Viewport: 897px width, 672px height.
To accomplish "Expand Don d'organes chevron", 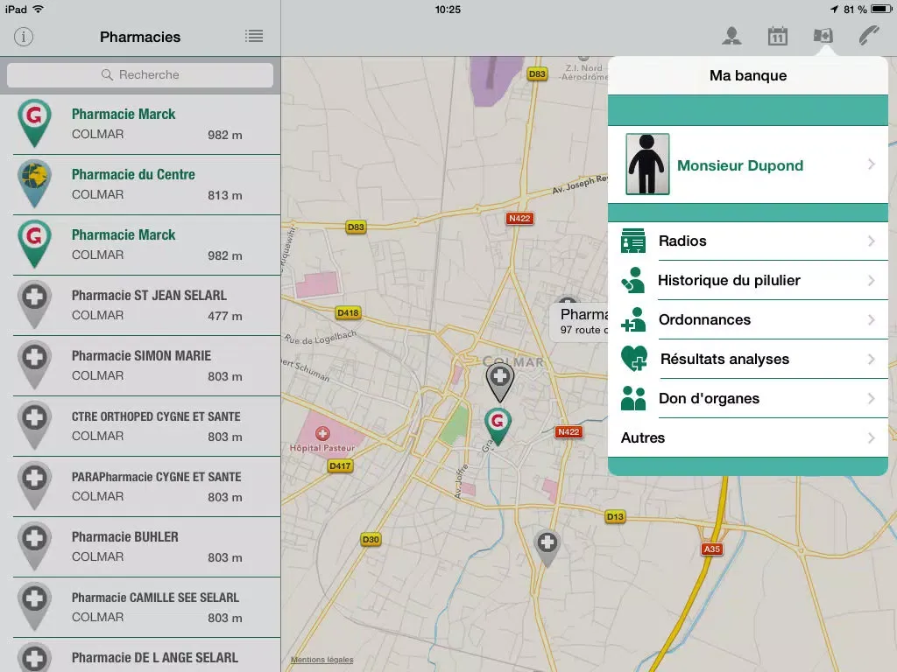I will coord(872,398).
